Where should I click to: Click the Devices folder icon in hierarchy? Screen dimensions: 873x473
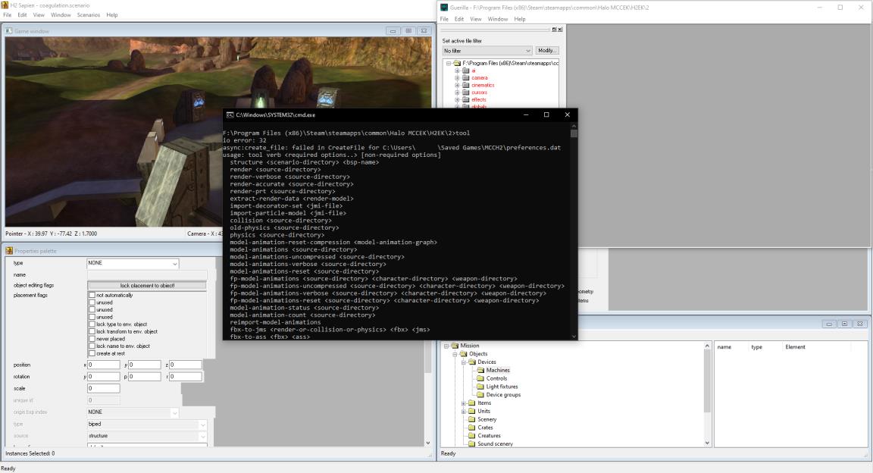(472, 362)
